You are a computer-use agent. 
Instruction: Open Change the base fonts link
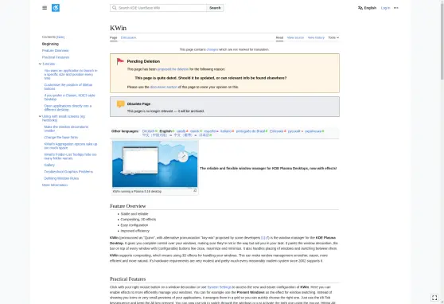tap(61, 138)
